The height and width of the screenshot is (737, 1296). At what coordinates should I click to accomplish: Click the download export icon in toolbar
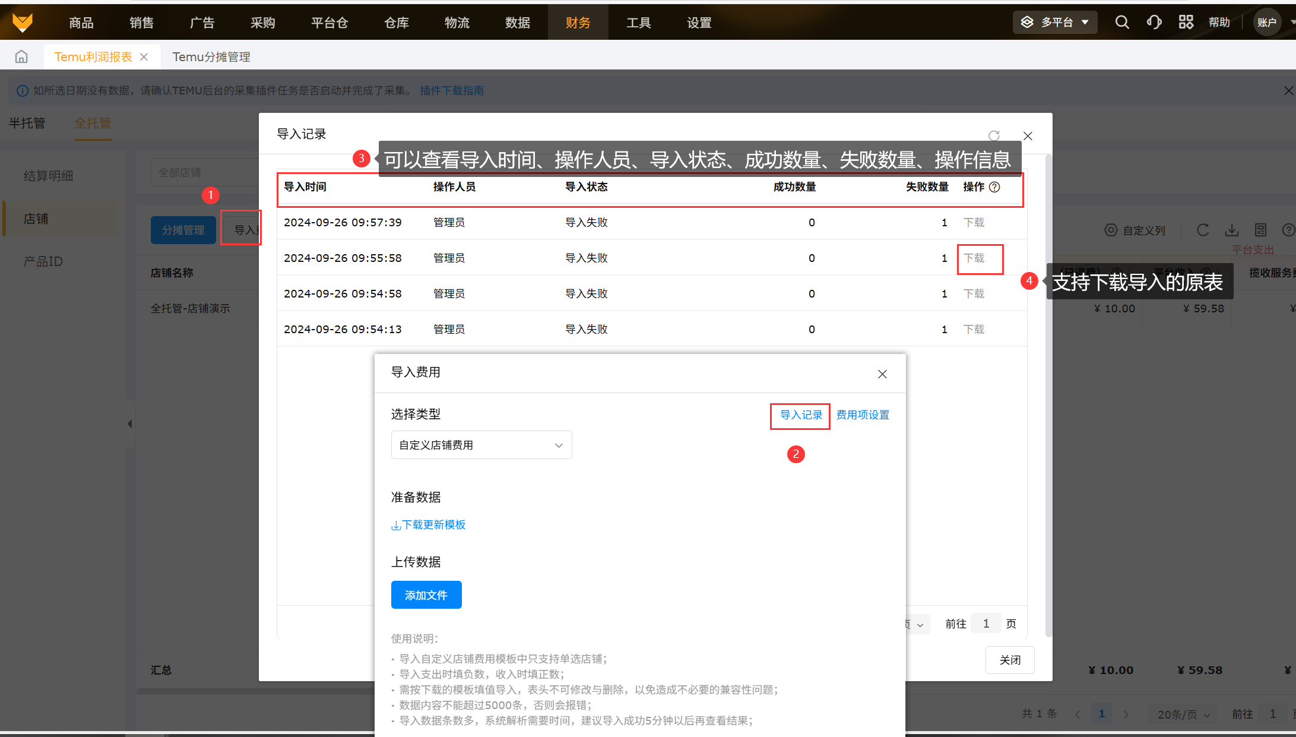pyautogui.click(x=1232, y=230)
